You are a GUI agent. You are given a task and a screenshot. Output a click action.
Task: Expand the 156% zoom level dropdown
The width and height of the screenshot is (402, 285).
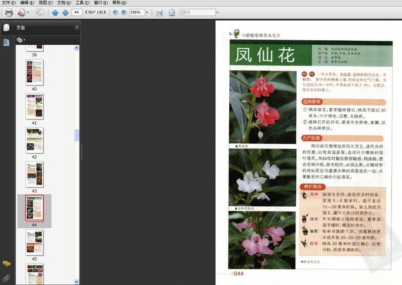coord(147,13)
